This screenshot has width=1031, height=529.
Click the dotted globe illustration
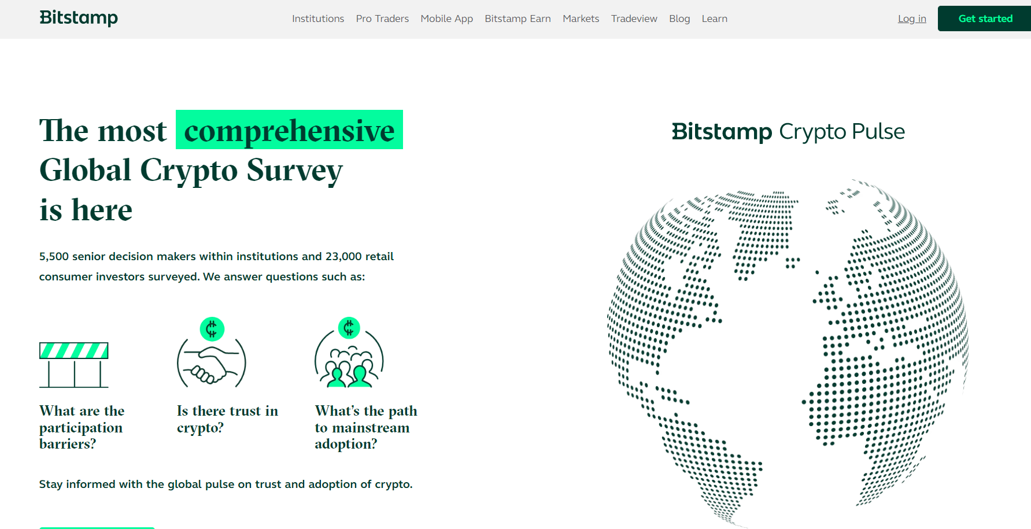pos(788,353)
